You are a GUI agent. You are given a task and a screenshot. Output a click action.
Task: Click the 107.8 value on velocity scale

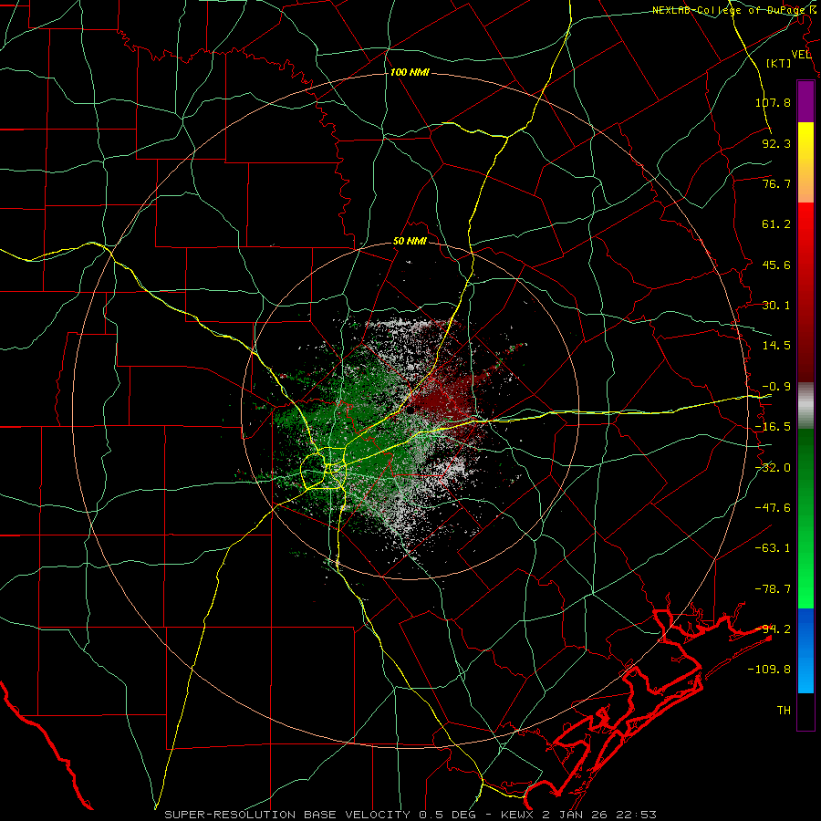[773, 102]
